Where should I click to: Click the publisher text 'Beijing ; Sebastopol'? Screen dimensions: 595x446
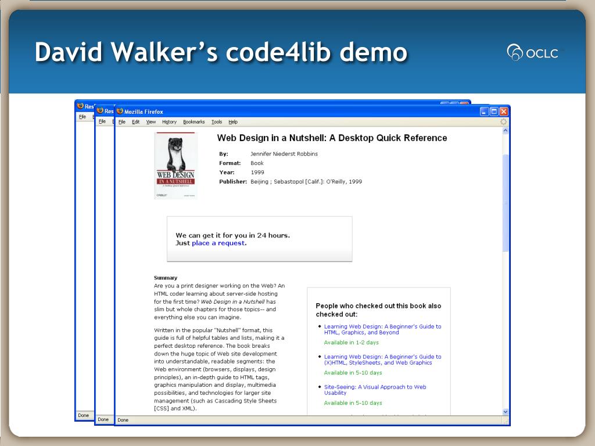coord(306,182)
